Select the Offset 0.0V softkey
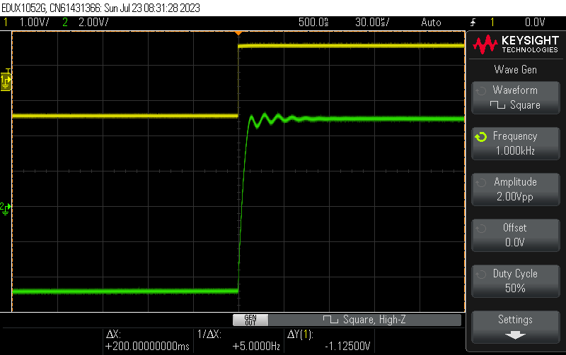Viewport: 566px width, 355px height. 515,235
